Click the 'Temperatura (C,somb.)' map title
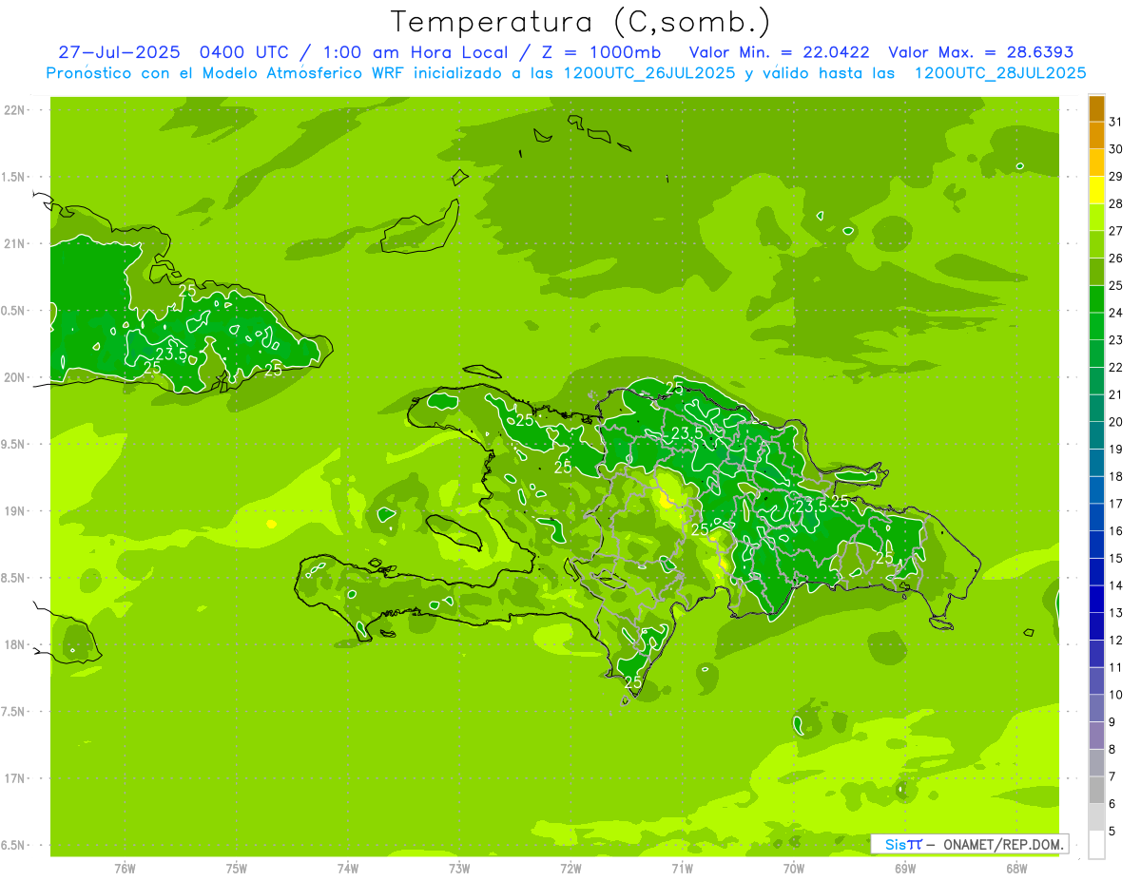This screenshot has height=881, width=1141. coord(580,22)
